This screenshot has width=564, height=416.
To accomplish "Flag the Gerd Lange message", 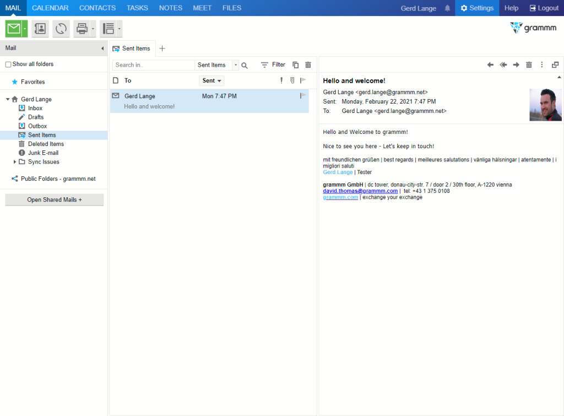I will (303, 96).
